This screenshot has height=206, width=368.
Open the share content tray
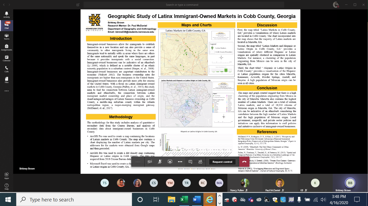pyautogui.click(x=170, y=162)
